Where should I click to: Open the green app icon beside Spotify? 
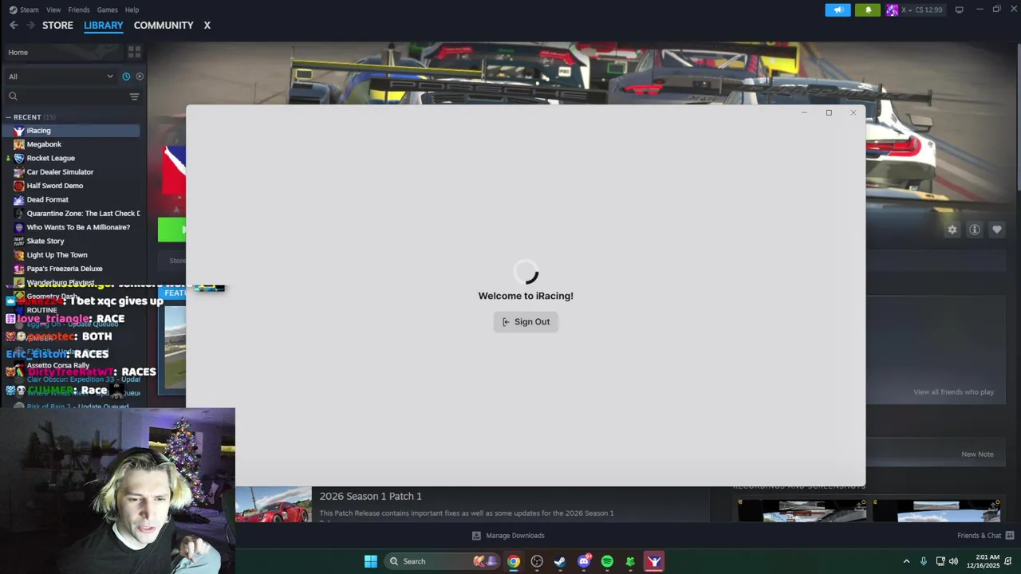[630, 561]
